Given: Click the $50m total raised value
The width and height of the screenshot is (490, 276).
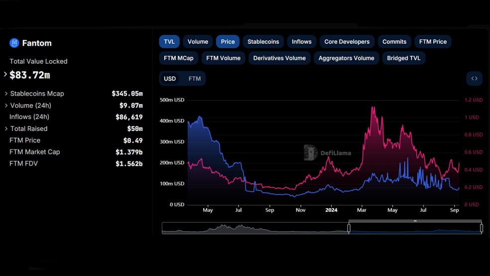Looking at the screenshot, I should pos(134,129).
